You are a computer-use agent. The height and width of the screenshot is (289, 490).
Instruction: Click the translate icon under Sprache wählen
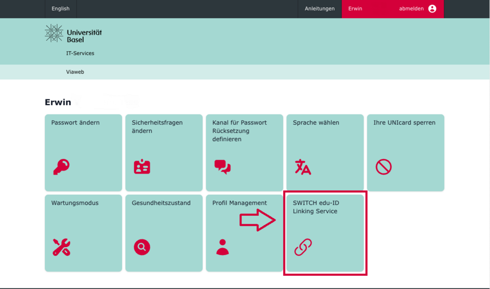pos(303,167)
